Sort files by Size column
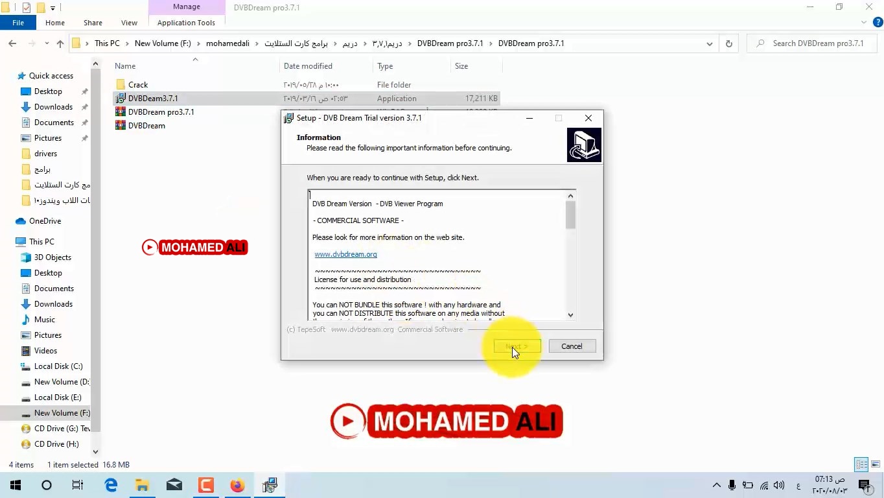The height and width of the screenshot is (498, 884). (476, 66)
